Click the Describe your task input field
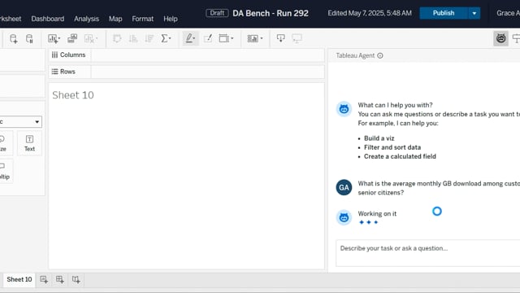The image size is (520, 293). coord(428,253)
